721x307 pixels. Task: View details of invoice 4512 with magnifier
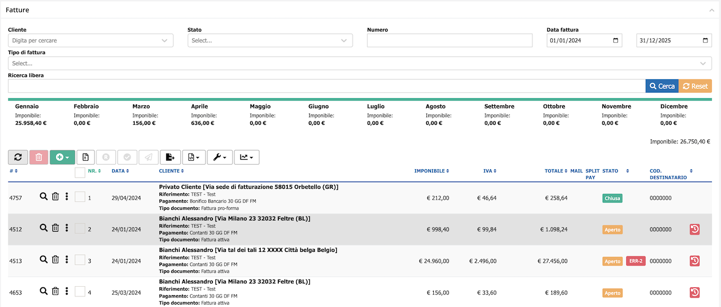click(x=43, y=228)
